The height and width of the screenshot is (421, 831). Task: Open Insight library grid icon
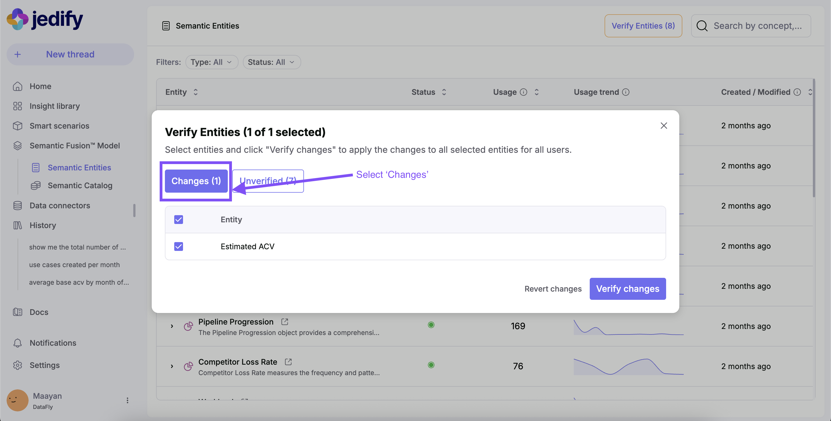click(17, 106)
